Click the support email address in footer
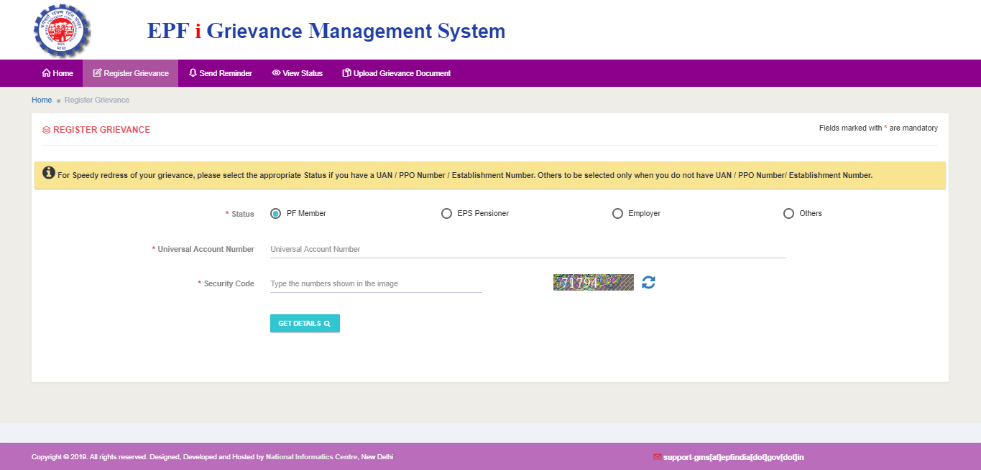The image size is (981, 470). click(733, 457)
